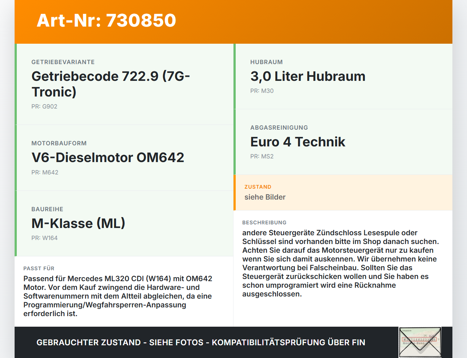Select the Euro 4 Technik entry

tap(343, 142)
